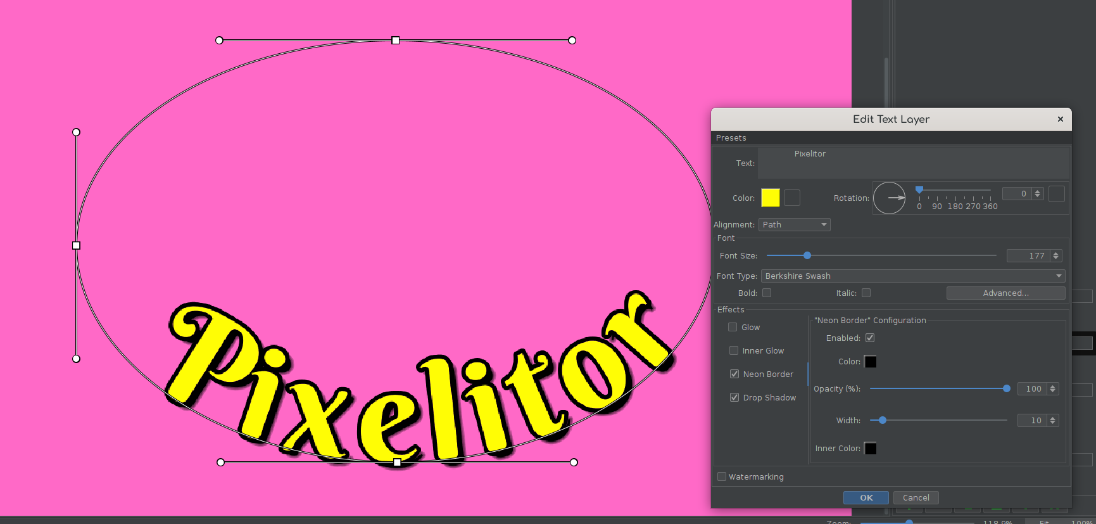
Task: Click into the Text field containing Pixelitor
Action: (914, 163)
